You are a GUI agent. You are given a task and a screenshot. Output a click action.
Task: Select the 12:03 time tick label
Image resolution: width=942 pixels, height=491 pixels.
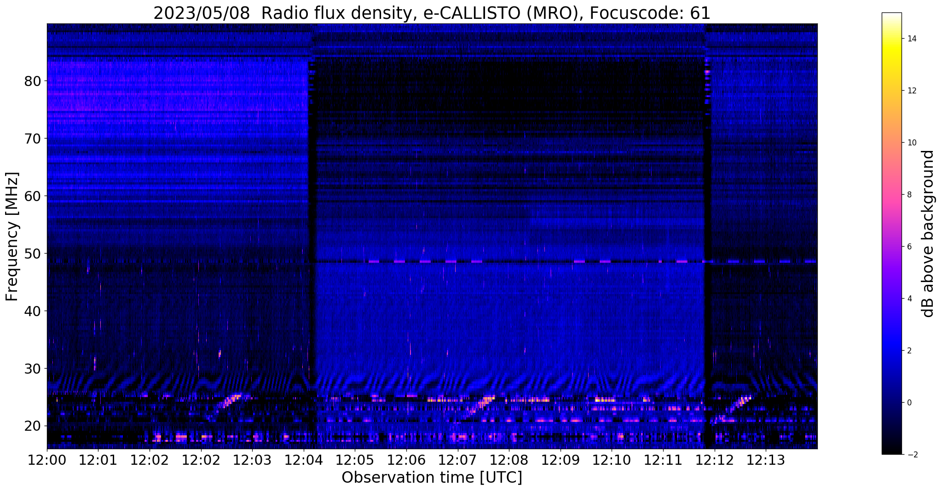pos(253,460)
